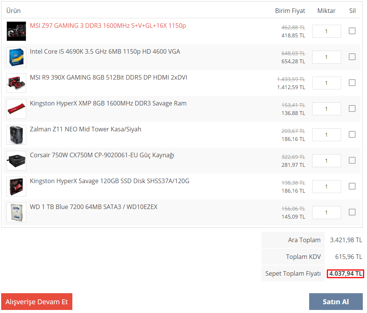Image resolution: width=367 pixels, height=313 pixels.
Task: Tick delete checkbox for Intel Core i5 4690K
Action: point(352,57)
